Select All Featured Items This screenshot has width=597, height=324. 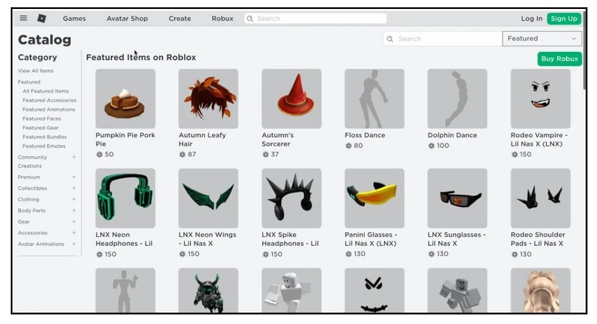pos(46,91)
